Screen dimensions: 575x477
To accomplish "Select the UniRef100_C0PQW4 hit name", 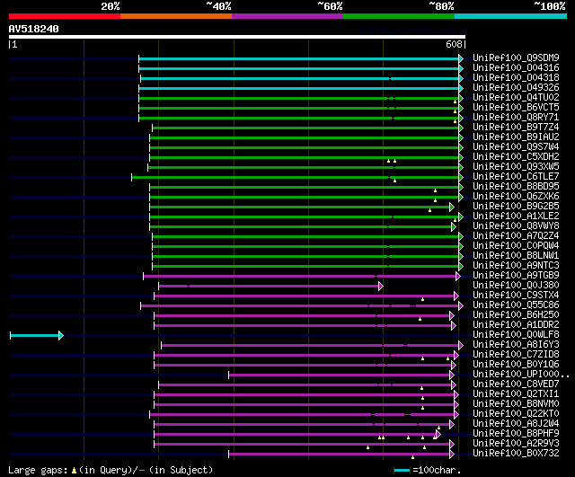I will (x=516, y=246).
